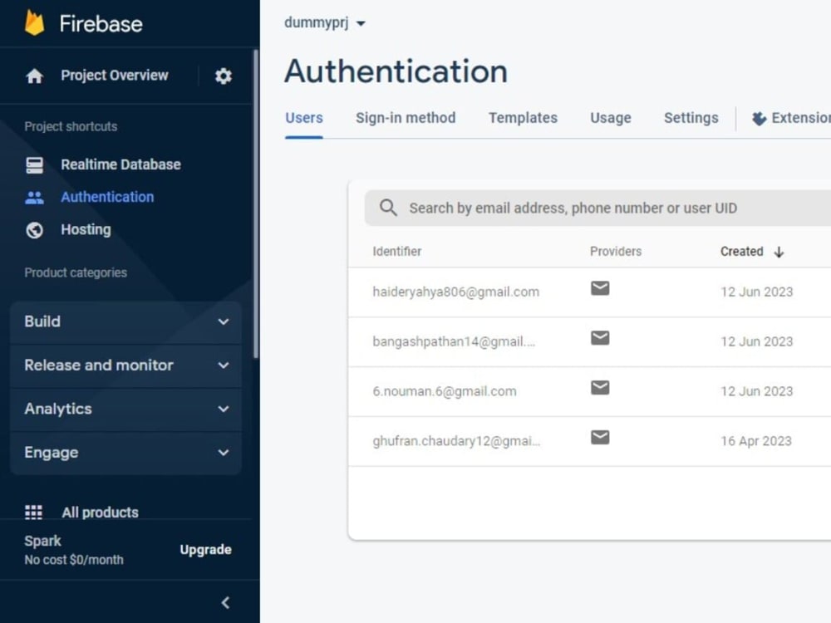This screenshot has height=623, width=831.
Task: Expand the Analytics category
Action: pyautogui.click(x=126, y=409)
